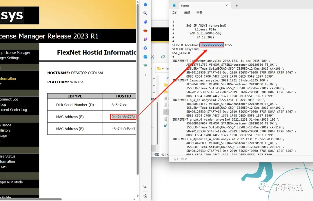Click the hostname DESKTOP-OGD16AL text
This screenshot has height=201, width=313.
point(88,73)
